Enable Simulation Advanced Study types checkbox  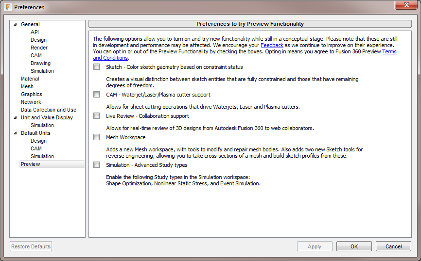[96, 165]
